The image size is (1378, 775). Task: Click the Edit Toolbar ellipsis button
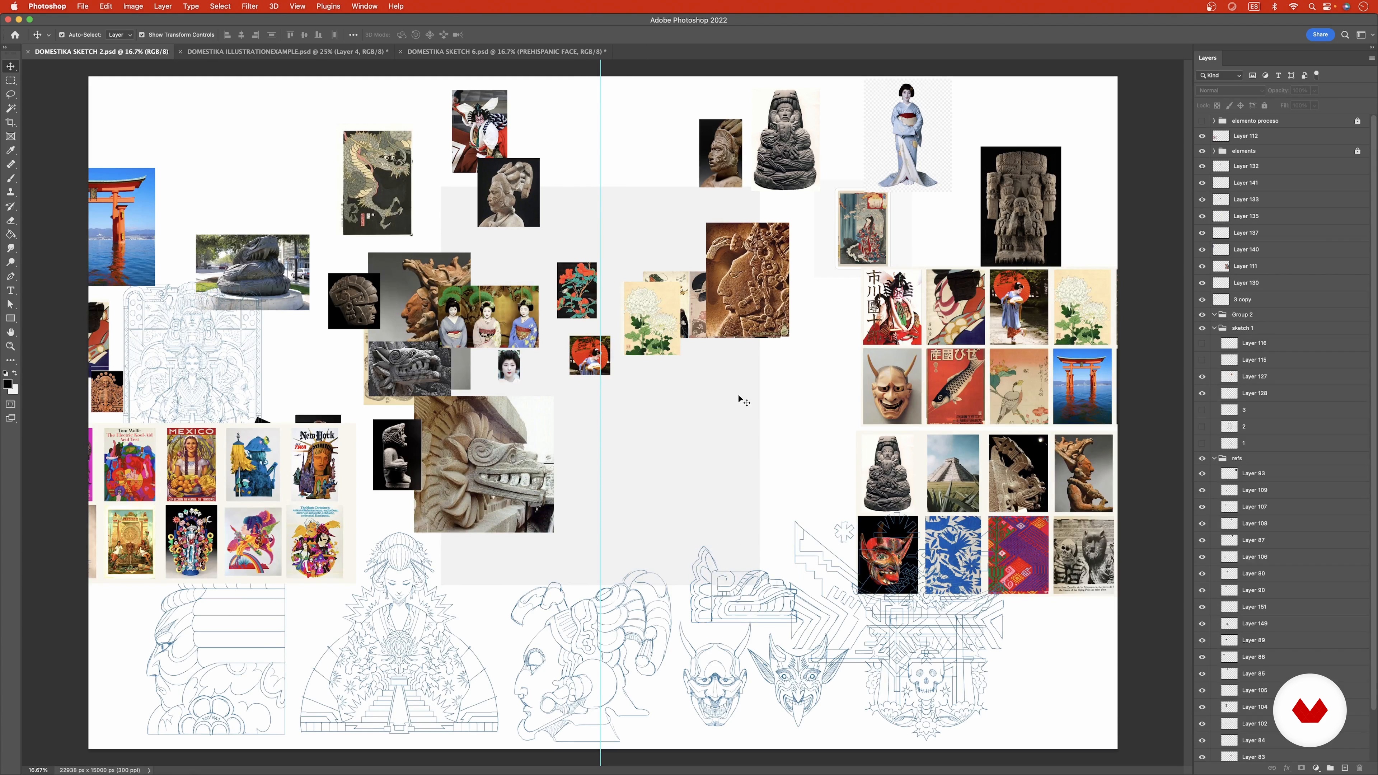(11, 361)
